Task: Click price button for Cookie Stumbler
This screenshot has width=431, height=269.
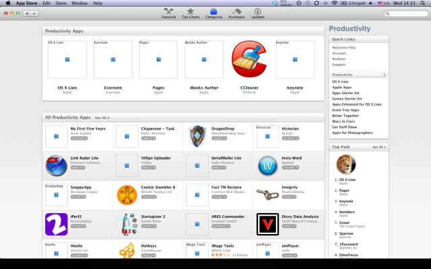Action: tap(149, 197)
